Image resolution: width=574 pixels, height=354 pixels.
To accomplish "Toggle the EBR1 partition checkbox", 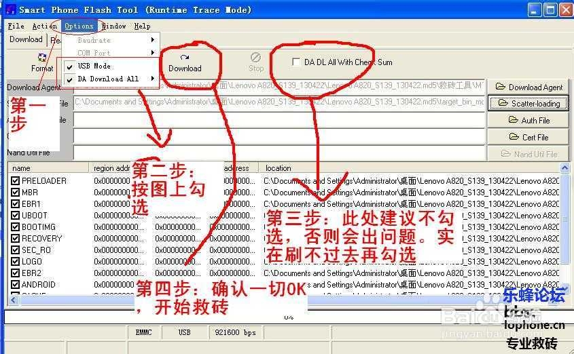I will (x=15, y=203).
